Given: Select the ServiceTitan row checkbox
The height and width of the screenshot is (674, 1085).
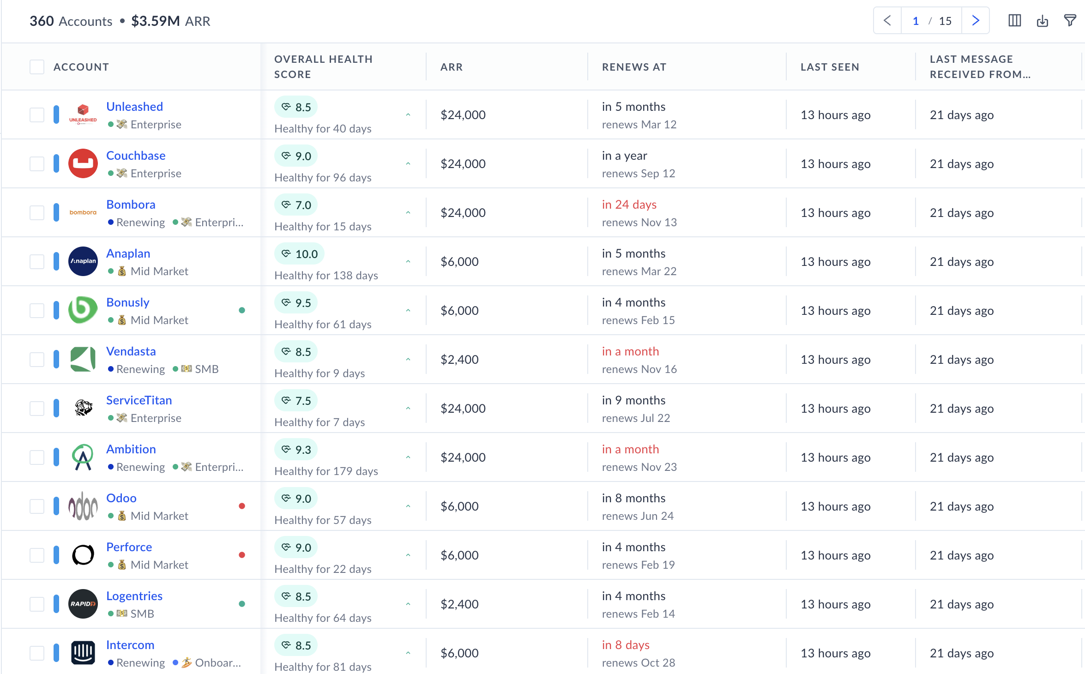Looking at the screenshot, I should 37,409.
